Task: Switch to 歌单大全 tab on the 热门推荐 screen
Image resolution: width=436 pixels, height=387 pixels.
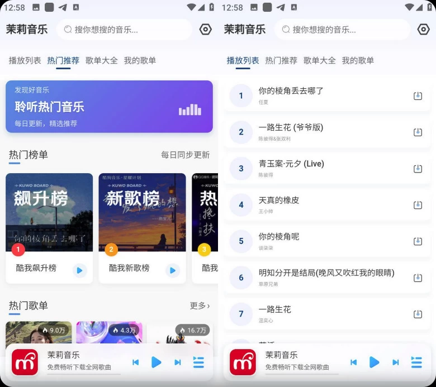Action: tap(102, 60)
